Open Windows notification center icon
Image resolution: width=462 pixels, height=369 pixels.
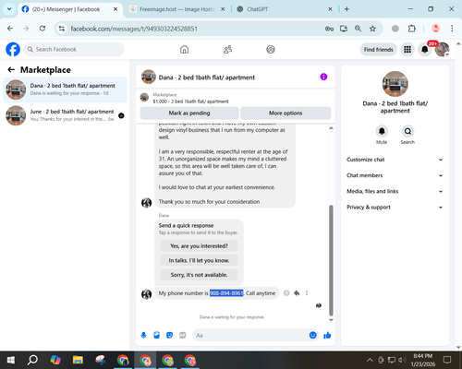447,360
